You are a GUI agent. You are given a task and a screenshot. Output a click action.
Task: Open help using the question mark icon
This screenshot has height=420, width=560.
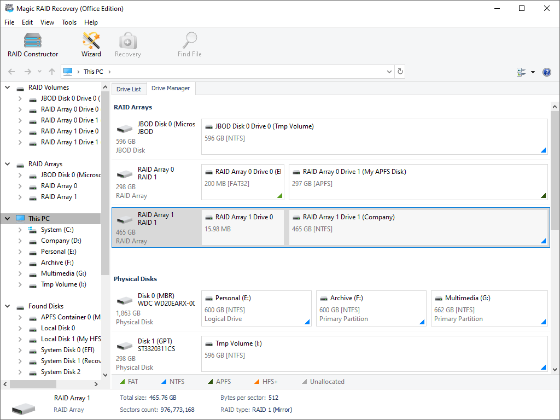pos(547,72)
